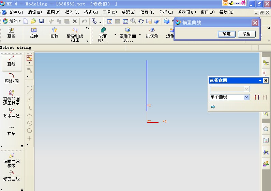
Task: Click 取消 in the 偏置曲线 dialog
Action: pos(247,34)
